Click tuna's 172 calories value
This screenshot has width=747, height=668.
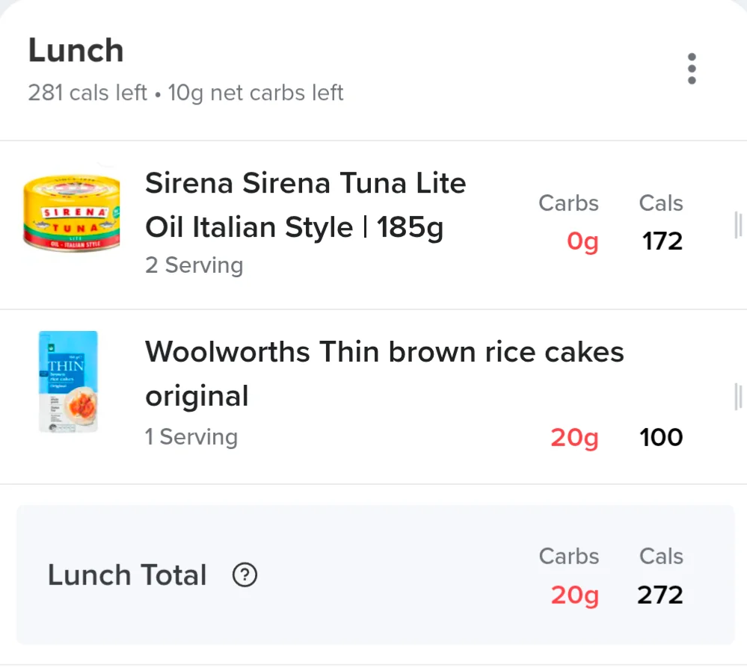[662, 241]
